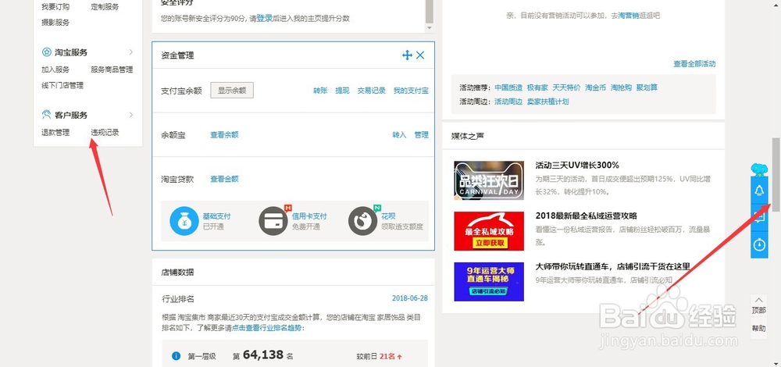781x367 pixels.
Task: Open article 大师带你玩转直通车
Action: [x=612, y=266]
